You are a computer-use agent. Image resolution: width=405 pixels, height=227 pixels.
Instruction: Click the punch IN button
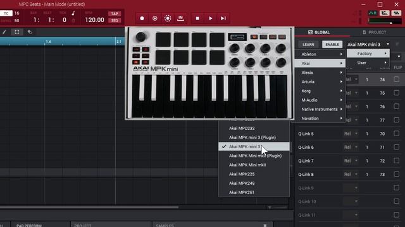tap(180, 18)
